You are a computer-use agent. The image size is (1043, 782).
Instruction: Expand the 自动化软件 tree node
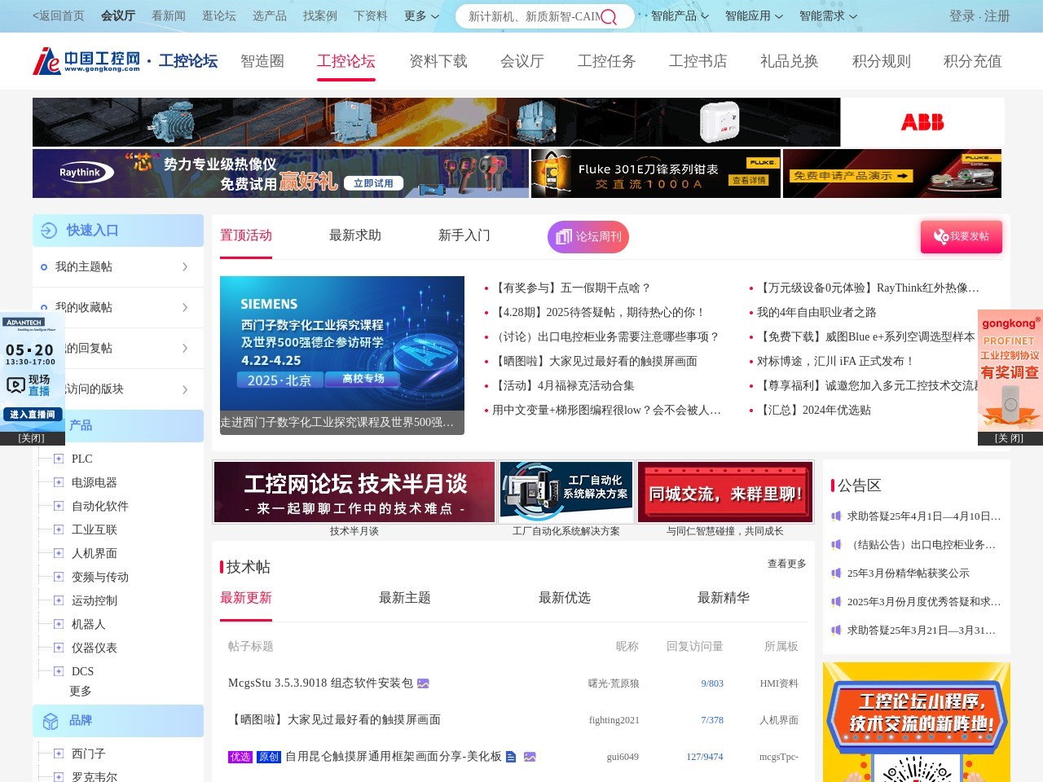(59, 506)
